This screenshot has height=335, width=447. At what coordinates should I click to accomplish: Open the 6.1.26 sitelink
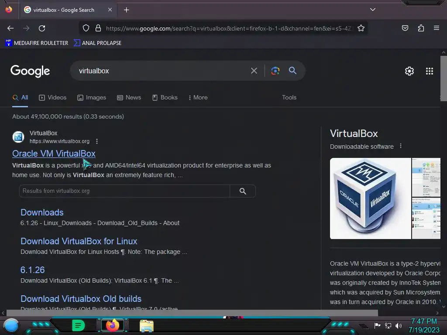pos(32,270)
